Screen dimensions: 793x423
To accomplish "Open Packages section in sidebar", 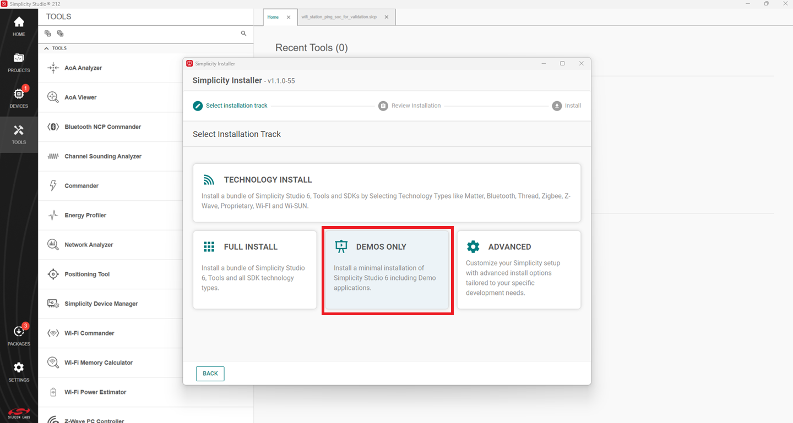I will pyautogui.click(x=19, y=335).
